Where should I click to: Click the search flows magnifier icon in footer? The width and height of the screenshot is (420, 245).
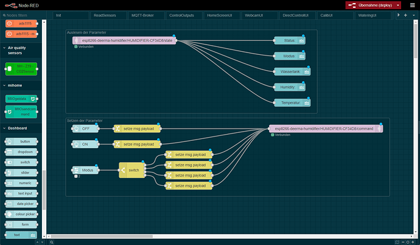[x=51, y=242]
